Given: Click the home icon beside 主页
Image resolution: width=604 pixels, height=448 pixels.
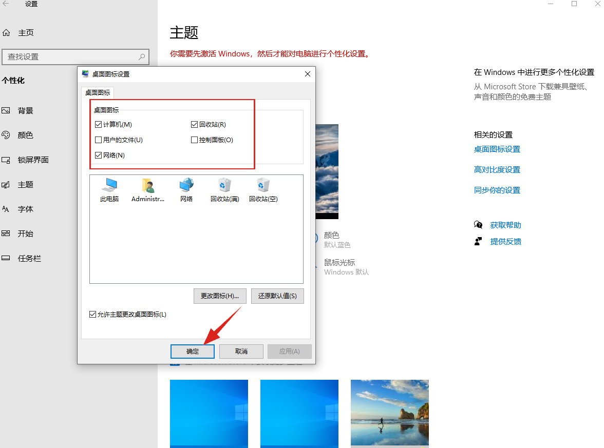Looking at the screenshot, I should point(6,33).
